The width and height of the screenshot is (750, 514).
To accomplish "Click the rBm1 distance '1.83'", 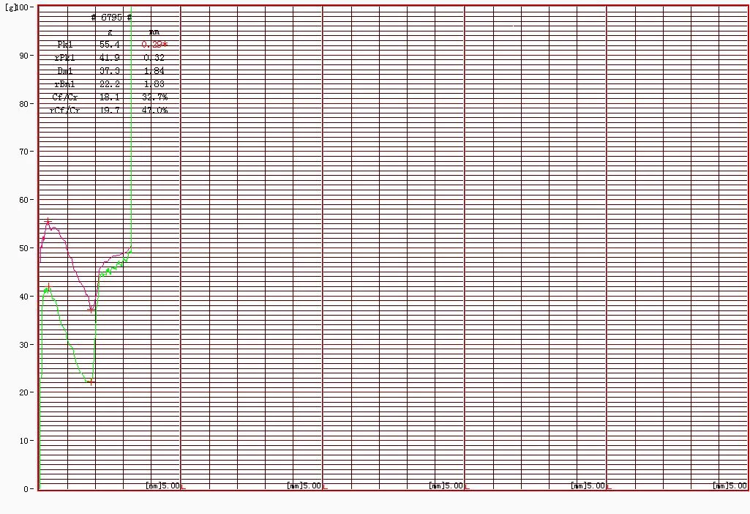I will pyautogui.click(x=154, y=84).
